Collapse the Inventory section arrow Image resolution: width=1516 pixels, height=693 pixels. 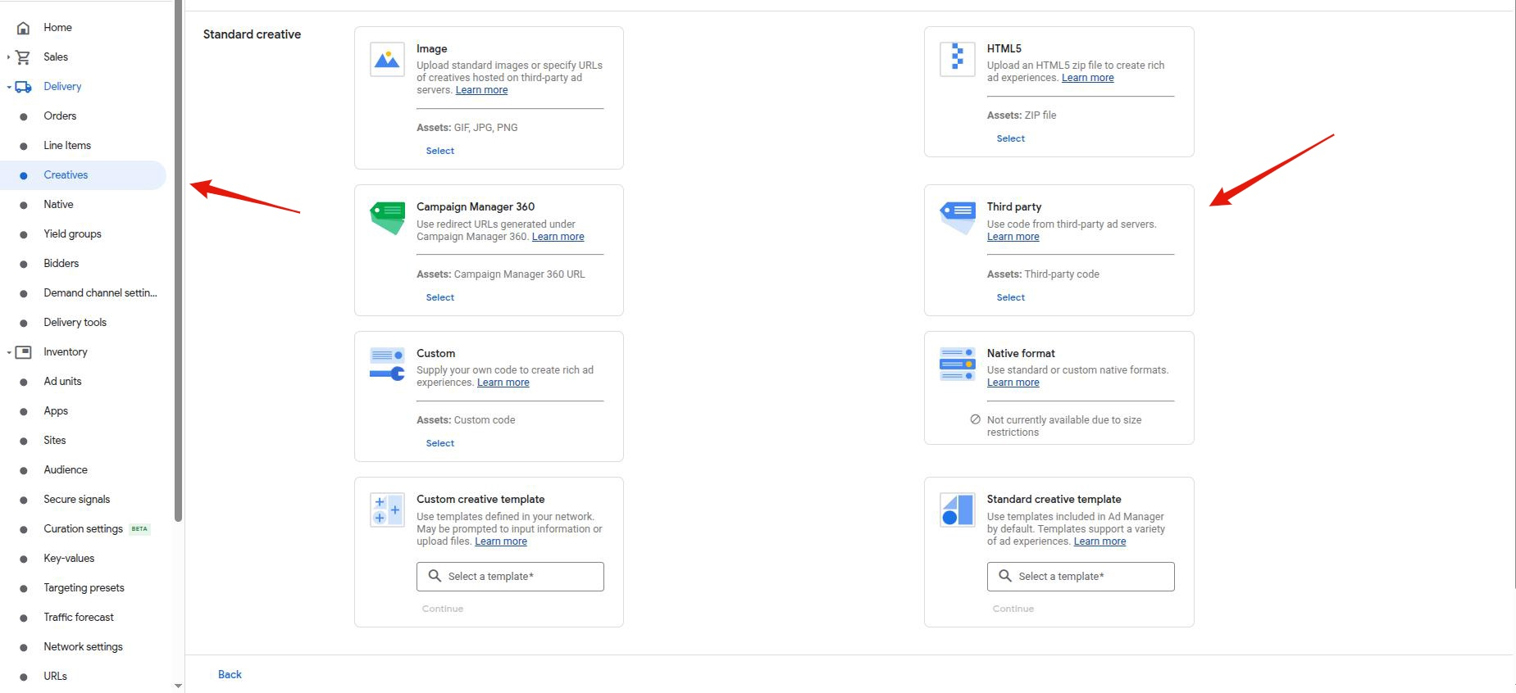9,352
